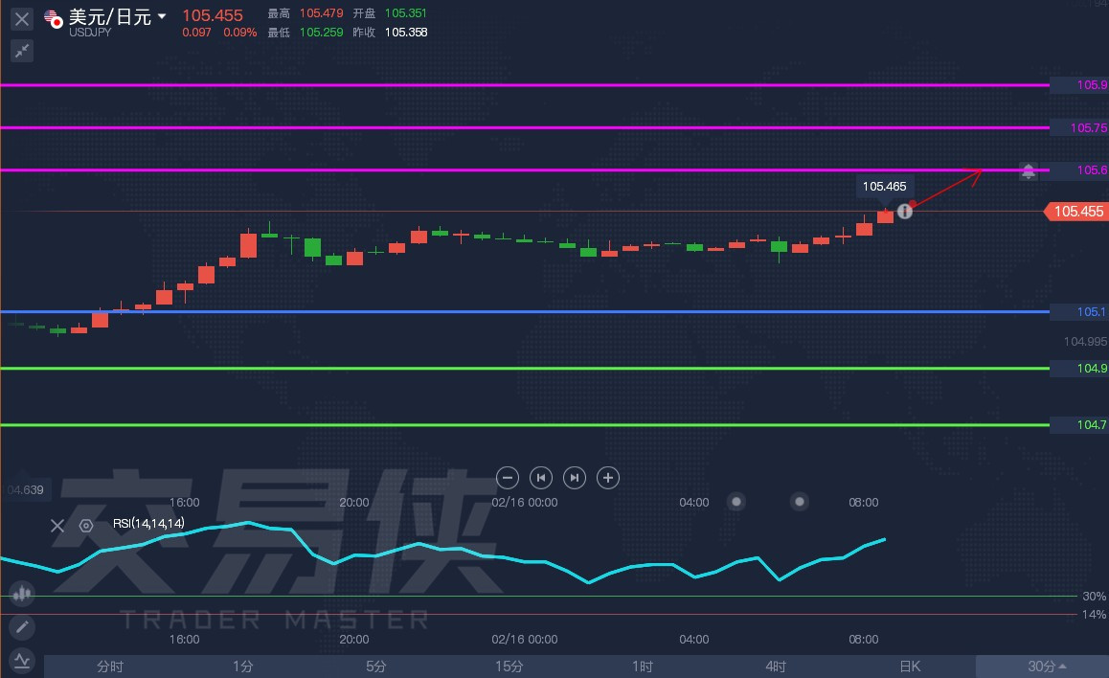Select the pencil drawing tool
Image resolution: width=1109 pixels, height=678 pixels.
coord(22,627)
